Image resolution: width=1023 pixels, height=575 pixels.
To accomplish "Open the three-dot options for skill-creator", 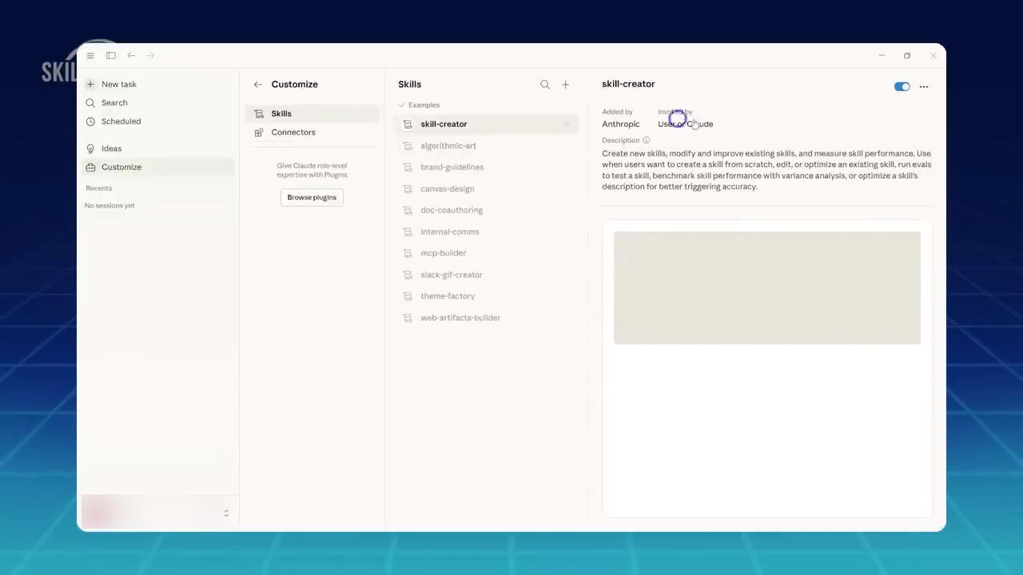I will [x=924, y=87].
